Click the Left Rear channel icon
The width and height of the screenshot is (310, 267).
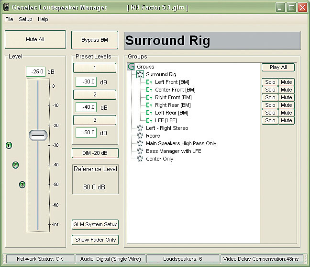(x=149, y=113)
